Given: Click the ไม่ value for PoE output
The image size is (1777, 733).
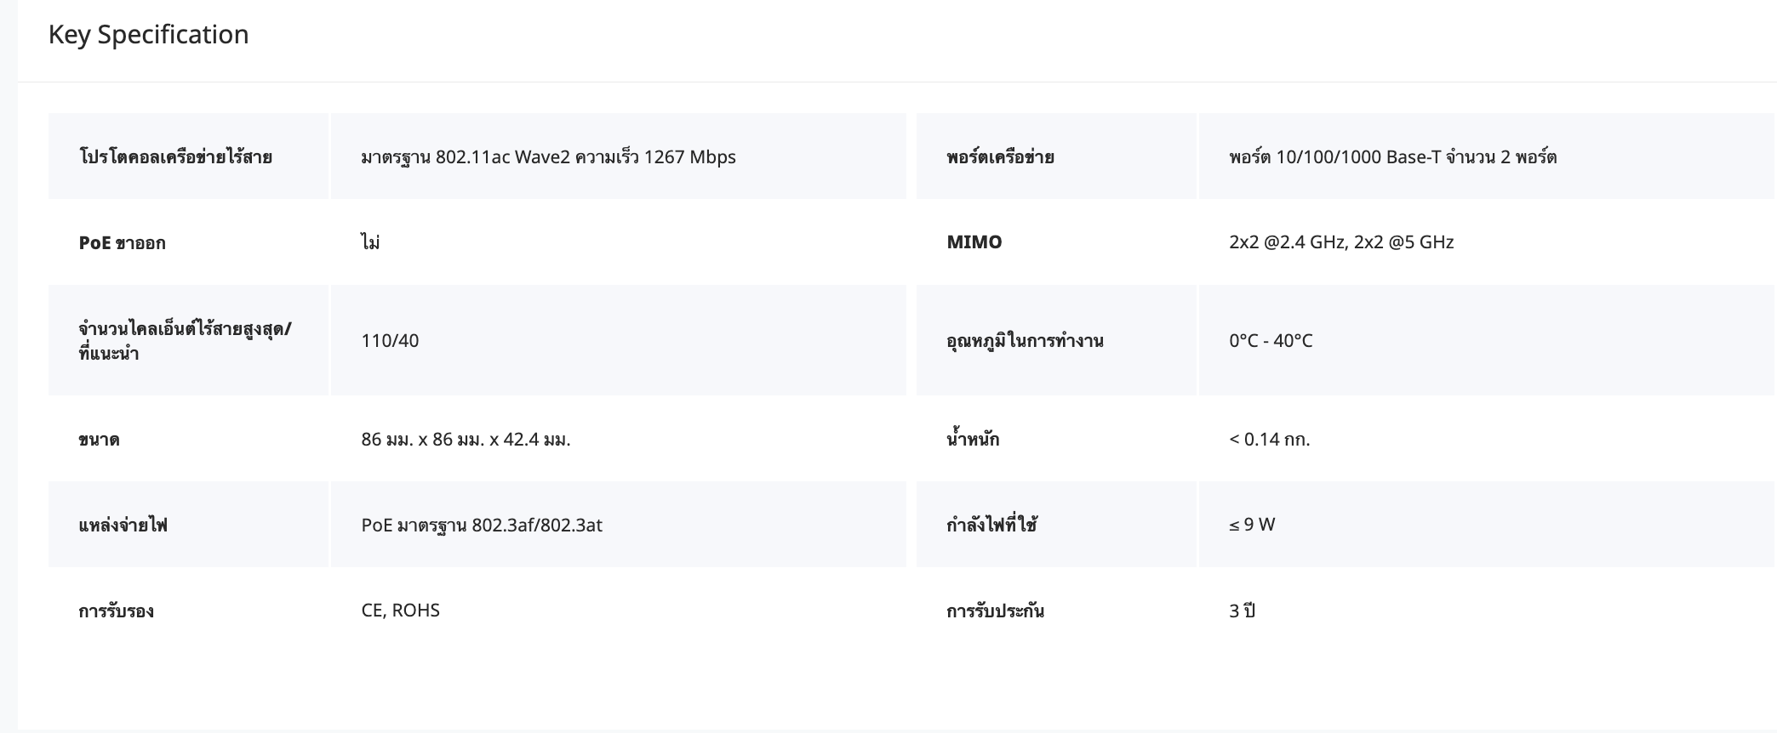Looking at the screenshot, I should [x=370, y=243].
